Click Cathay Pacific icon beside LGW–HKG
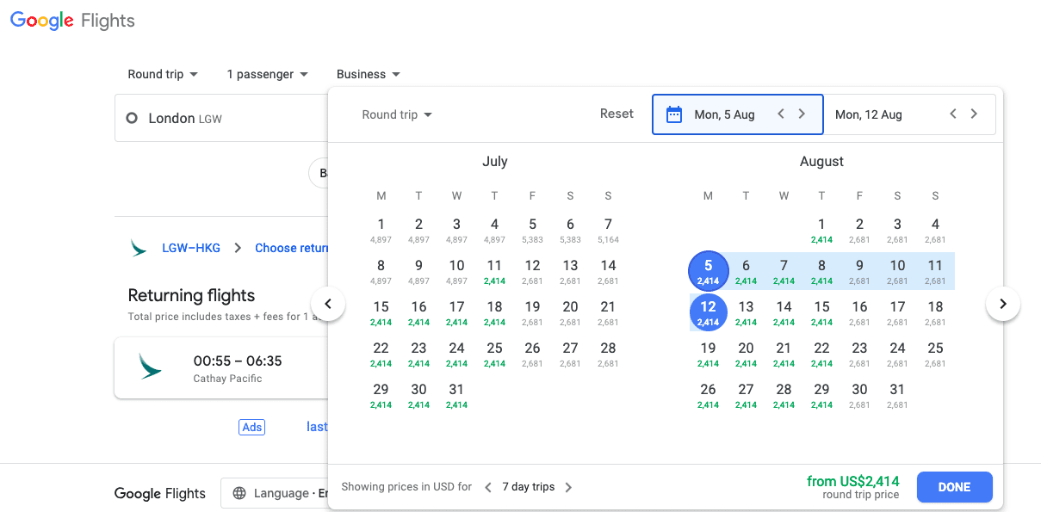The image size is (1041, 512). [138, 248]
